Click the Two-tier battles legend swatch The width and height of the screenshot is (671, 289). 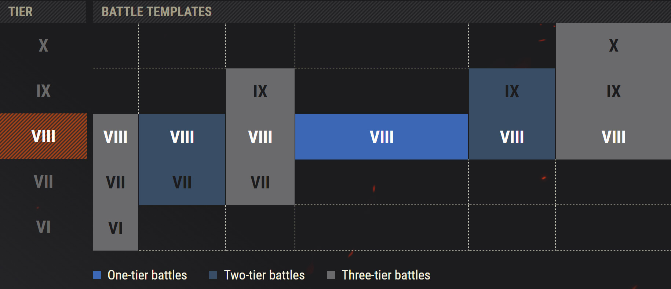pyautogui.click(x=213, y=275)
